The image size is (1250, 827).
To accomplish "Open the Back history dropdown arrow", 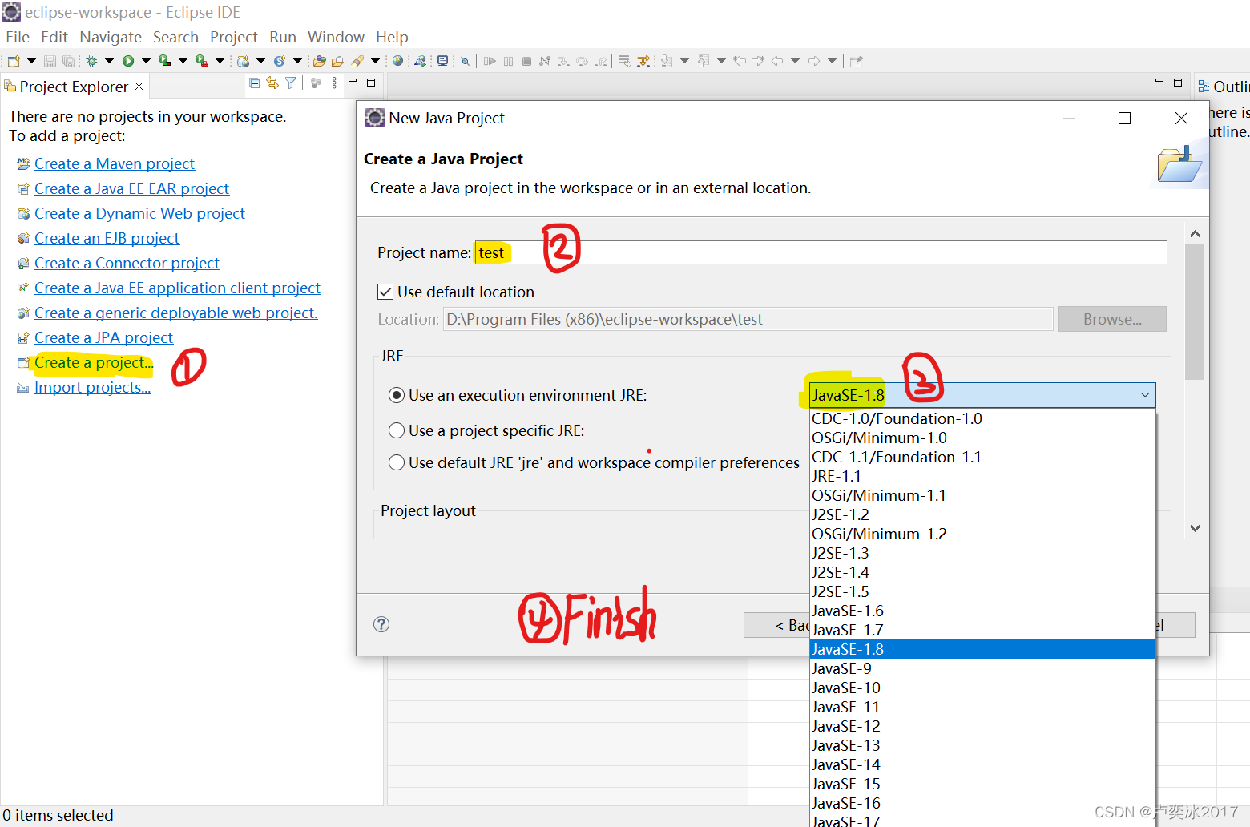I will tap(795, 61).
